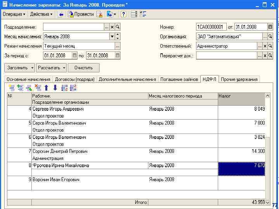Image resolution: width=279 pixels, height=209 pixels.
Task: Click the highlighted tax cell 7 670
Action: click(x=241, y=169)
